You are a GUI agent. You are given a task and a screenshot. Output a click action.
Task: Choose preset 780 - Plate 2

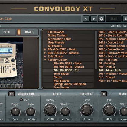pos(107,67)
